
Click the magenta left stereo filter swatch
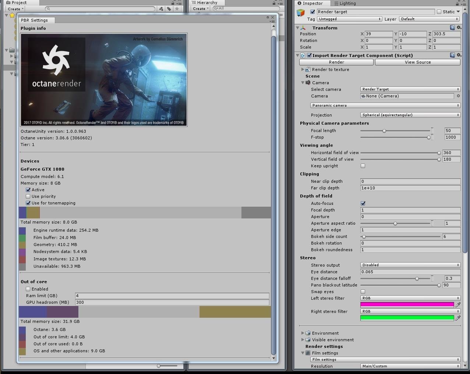click(x=407, y=304)
